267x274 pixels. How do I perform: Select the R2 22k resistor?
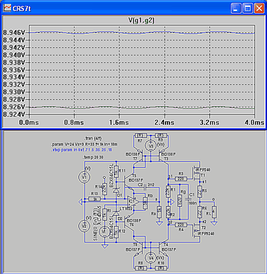168,212
